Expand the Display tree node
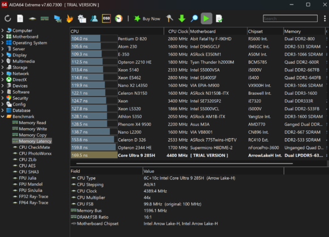This screenshot has width=329, height=237. 2,55
